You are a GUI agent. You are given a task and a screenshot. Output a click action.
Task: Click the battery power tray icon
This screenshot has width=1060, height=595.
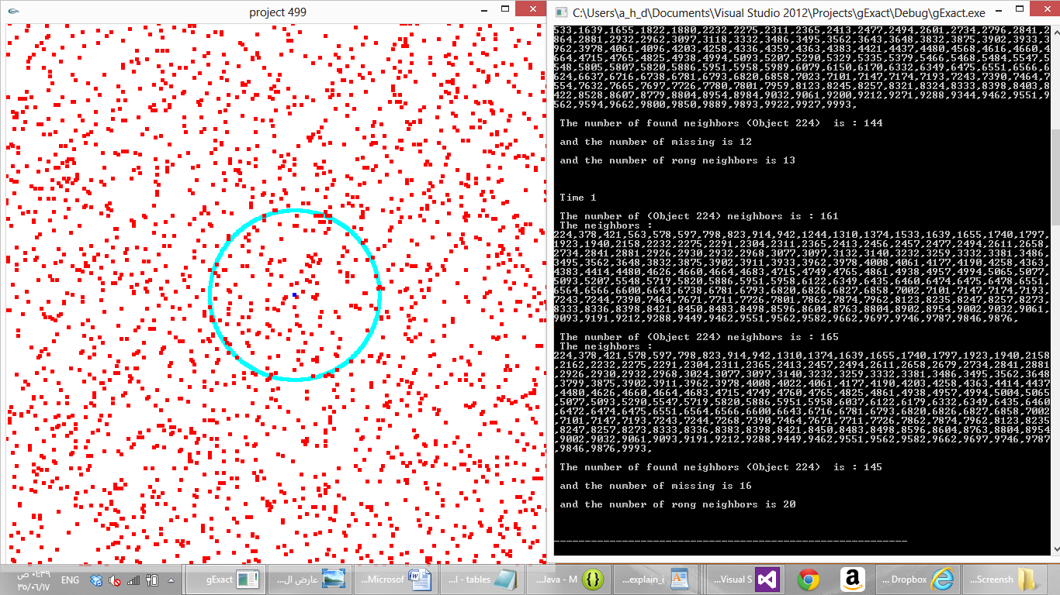pos(152,580)
